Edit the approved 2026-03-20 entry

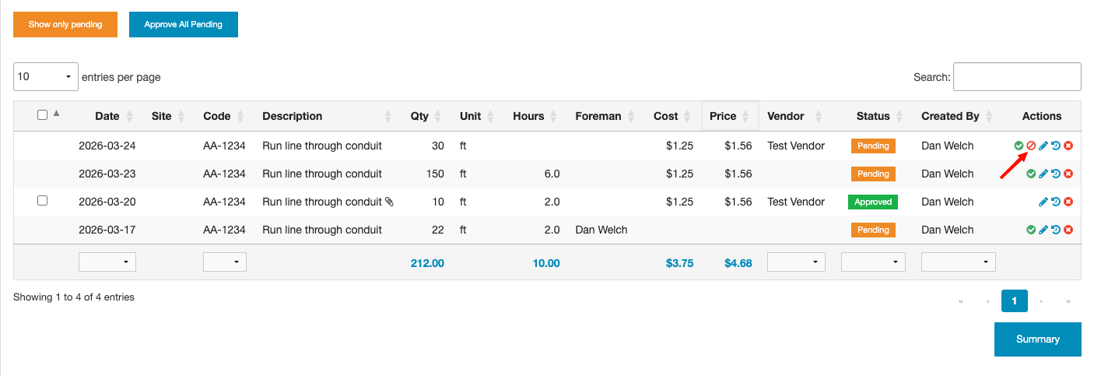click(1043, 202)
